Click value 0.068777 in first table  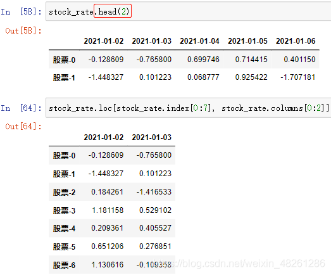pyautogui.click(x=203, y=77)
